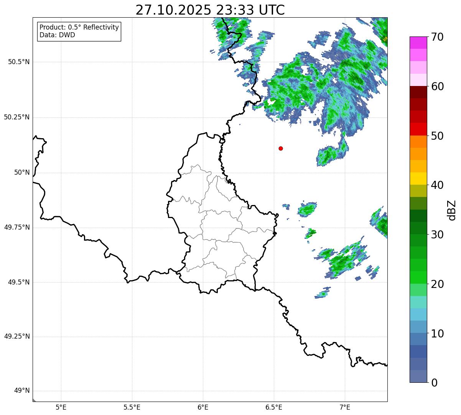
Task: Pick the magenta swatch atop the colorbar
Action: point(418,43)
